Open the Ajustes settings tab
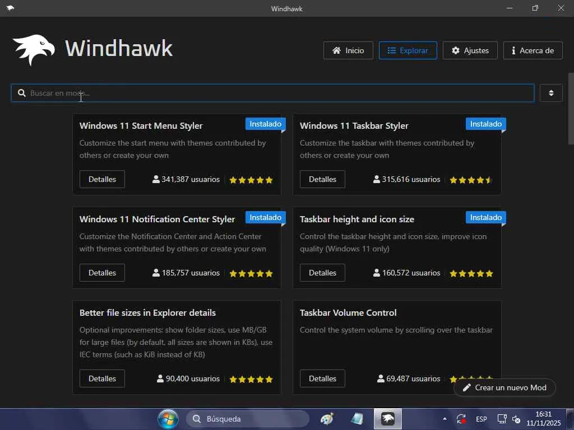 [x=470, y=50]
